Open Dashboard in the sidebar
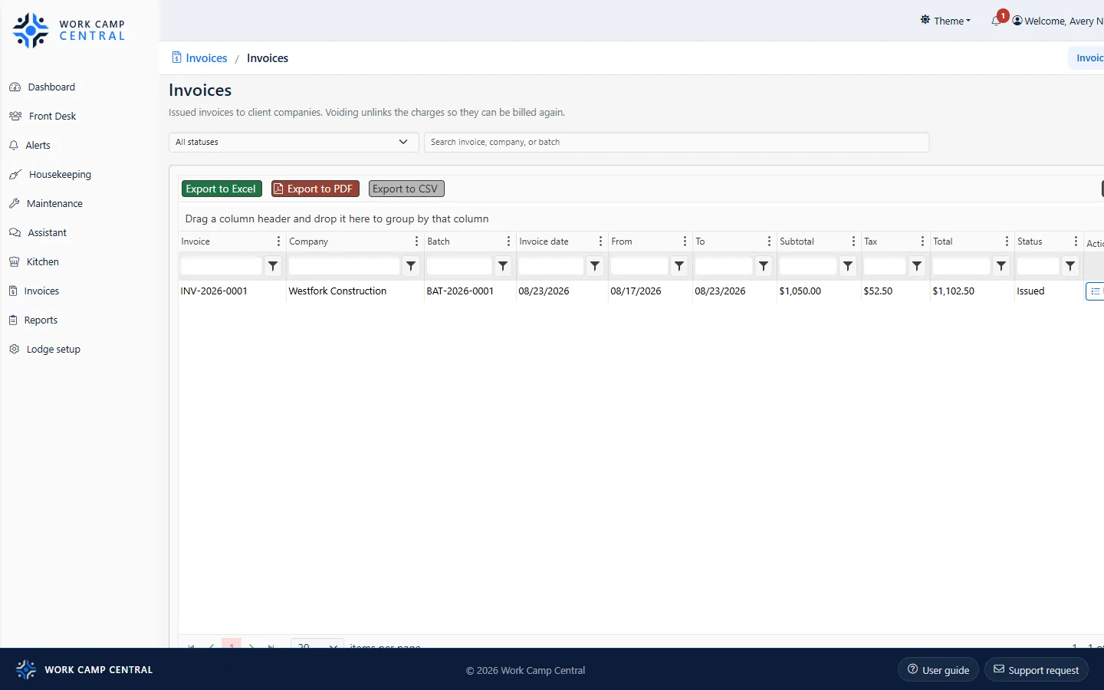 point(42,87)
